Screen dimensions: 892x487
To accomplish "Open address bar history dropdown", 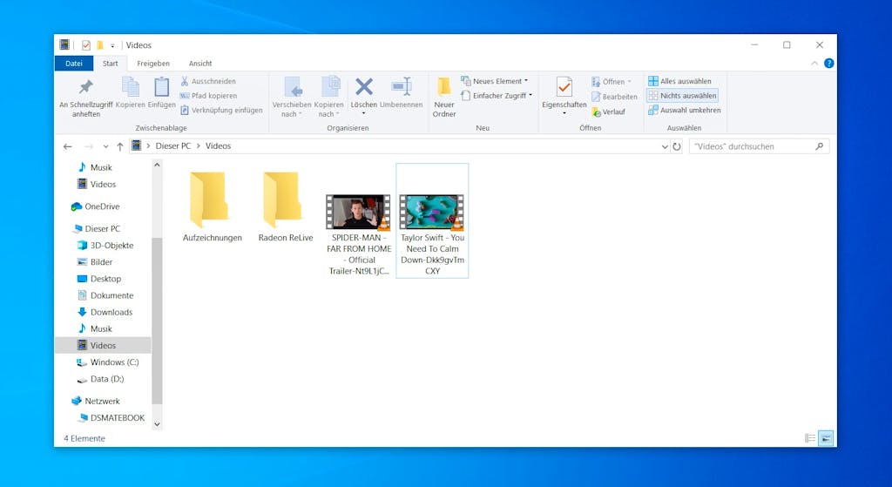I will click(x=665, y=146).
